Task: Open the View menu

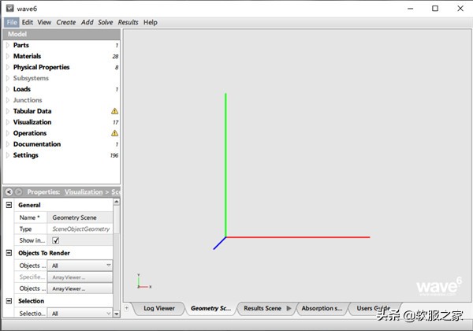Action: coord(44,22)
